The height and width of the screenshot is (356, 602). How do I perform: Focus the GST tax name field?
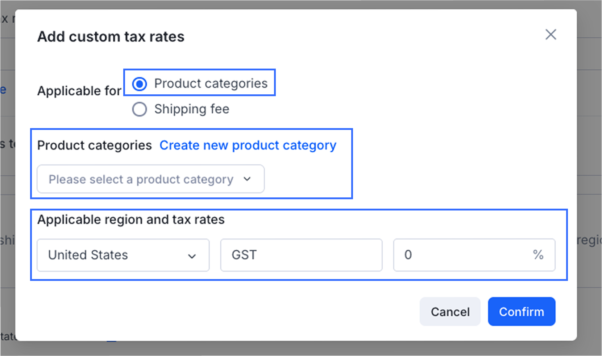(x=301, y=255)
